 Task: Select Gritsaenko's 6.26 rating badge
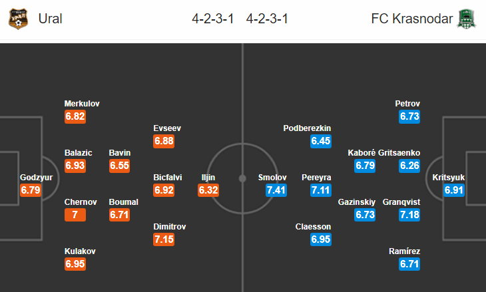(409, 166)
